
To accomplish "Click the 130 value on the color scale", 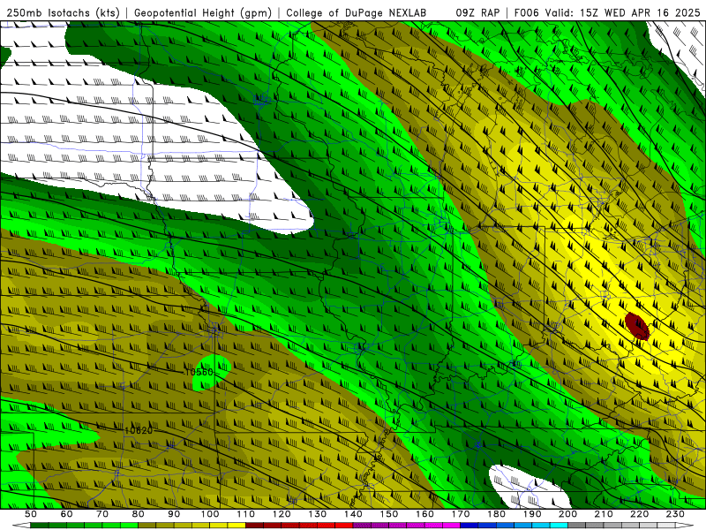I will click(318, 514).
